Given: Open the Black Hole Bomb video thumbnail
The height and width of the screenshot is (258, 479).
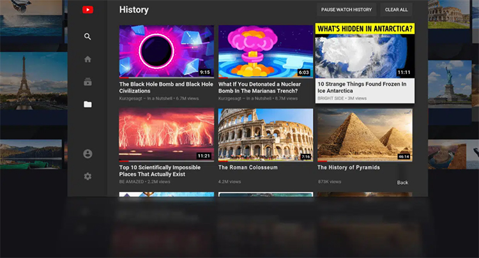Looking at the screenshot, I should [x=167, y=51].
